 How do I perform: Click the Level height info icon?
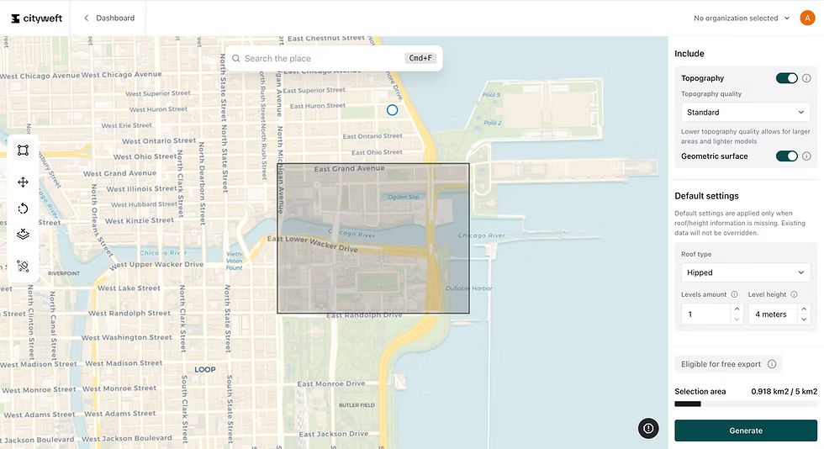795,294
